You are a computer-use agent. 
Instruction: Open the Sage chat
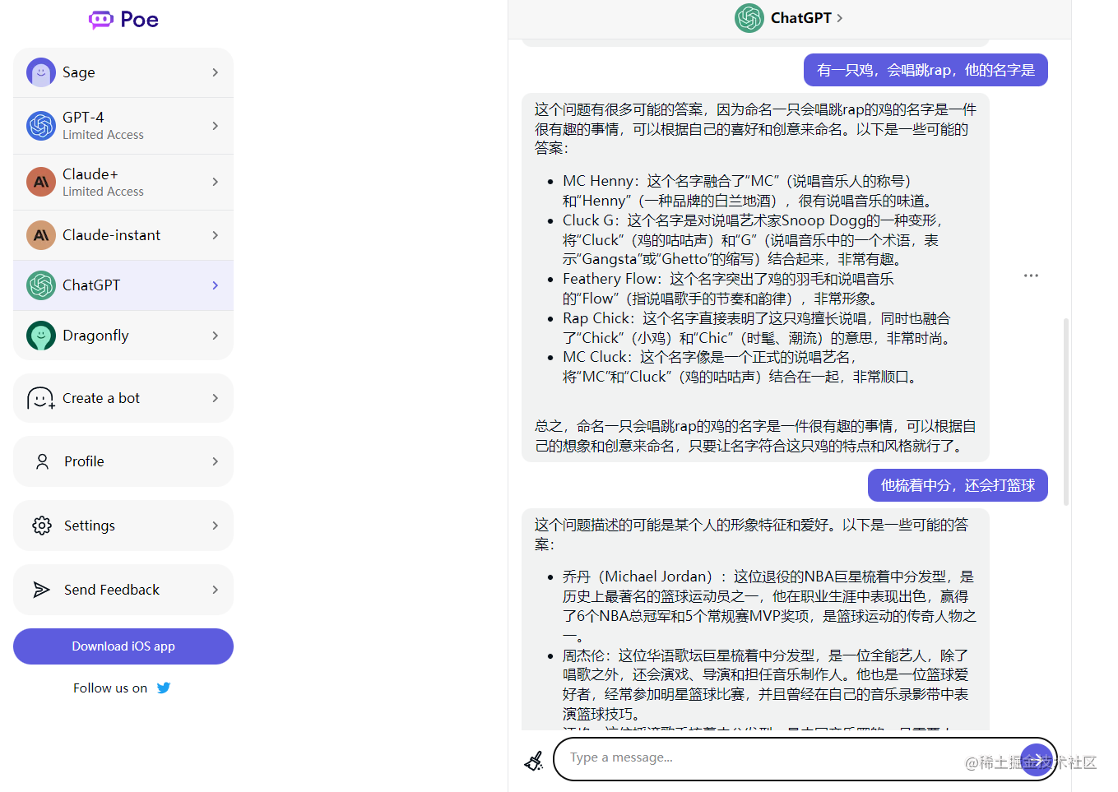[x=123, y=72]
